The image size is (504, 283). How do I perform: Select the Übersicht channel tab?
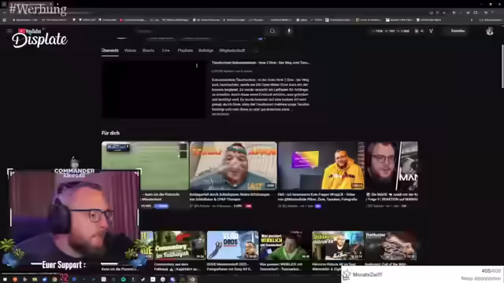(x=110, y=50)
